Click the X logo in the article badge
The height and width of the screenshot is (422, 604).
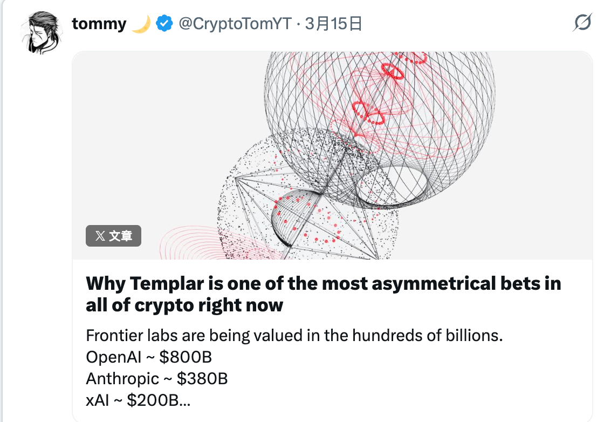[100, 236]
